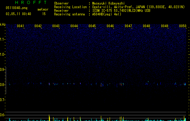Screen dimensions: 190x121
Task: Click time marker 0047
Action: [128, 26]
